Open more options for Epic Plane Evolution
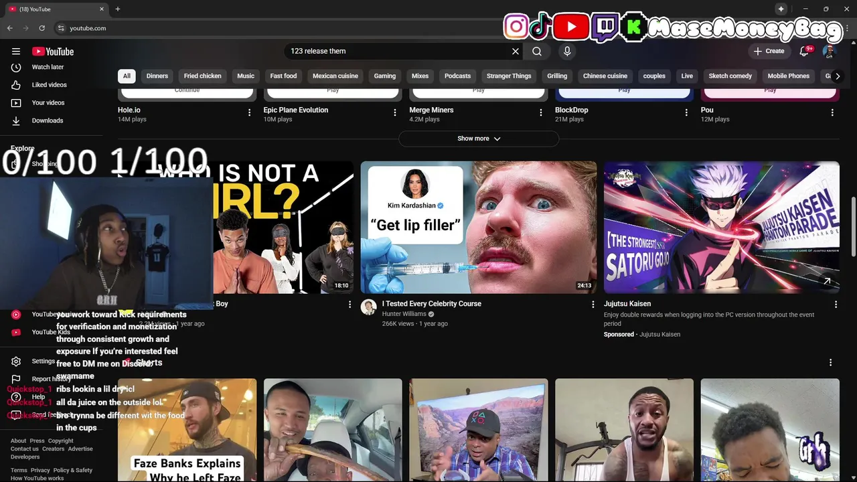Image resolution: width=857 pixels, height=482 pixels. tap(395, 112)
